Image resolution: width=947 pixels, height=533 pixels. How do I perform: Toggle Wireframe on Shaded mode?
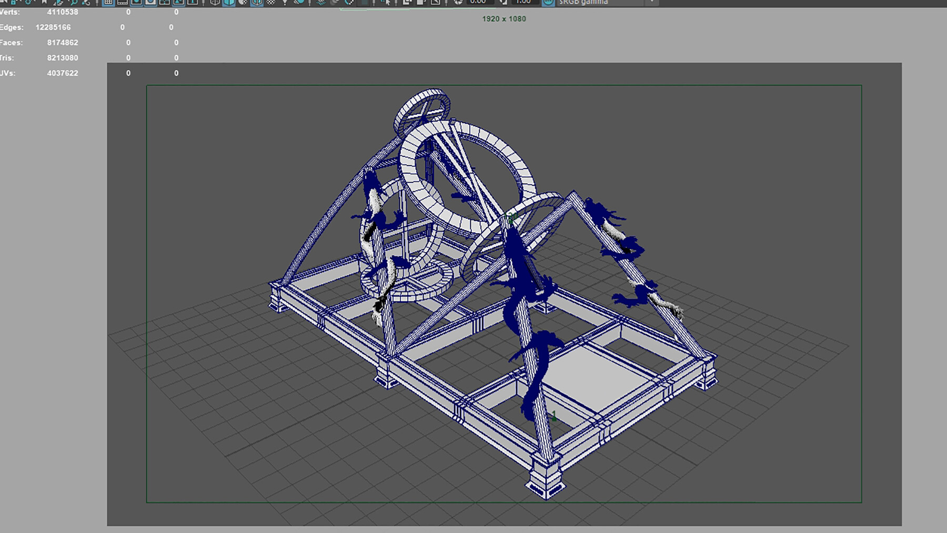[x=257, y=2]
